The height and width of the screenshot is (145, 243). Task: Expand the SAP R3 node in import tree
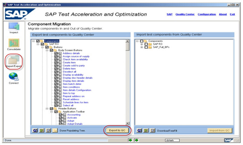[x=142, y=44]
